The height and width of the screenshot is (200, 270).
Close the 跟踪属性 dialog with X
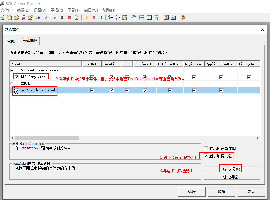262,29
